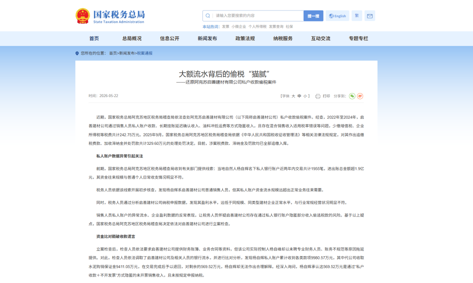Click the 国家税务总局 site title text

[119, 14]
